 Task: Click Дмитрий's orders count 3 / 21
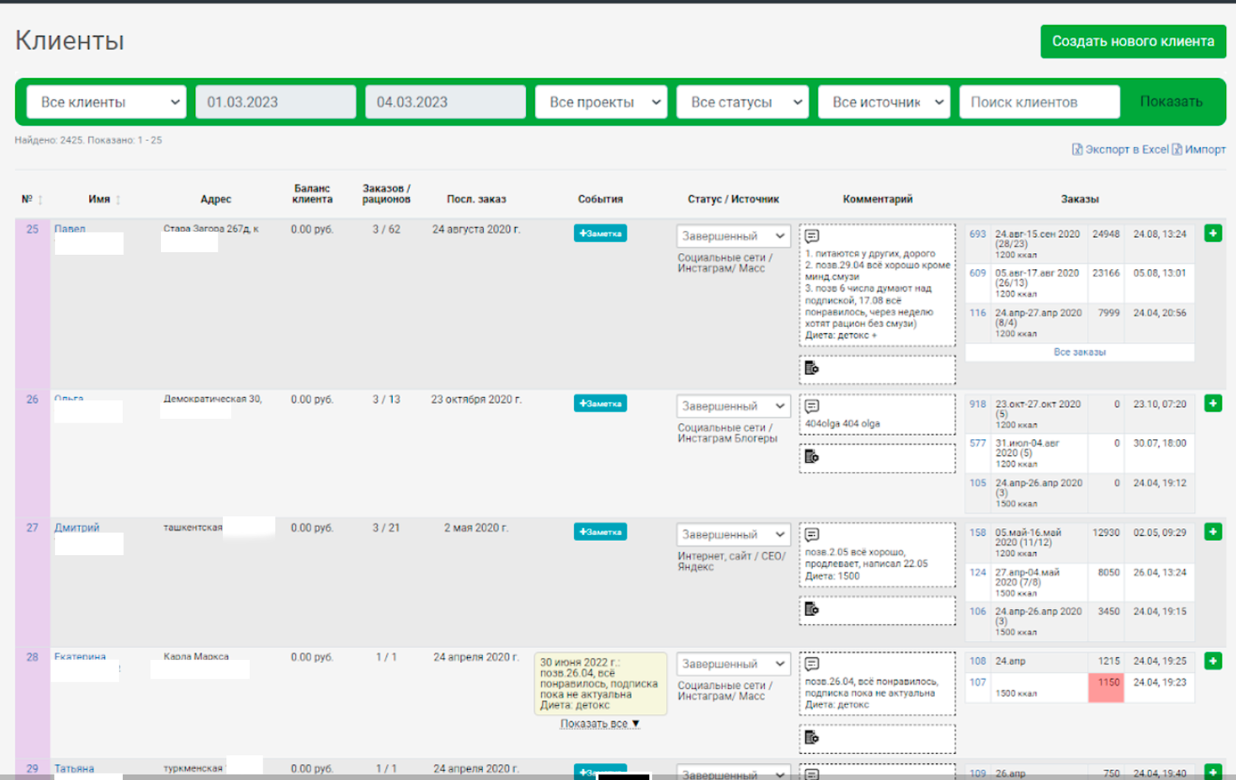coord(386,528)
